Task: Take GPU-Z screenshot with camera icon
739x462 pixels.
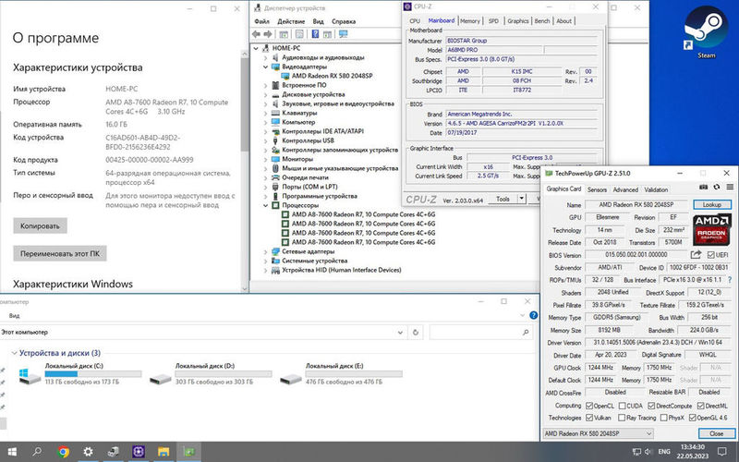Action: coord(703,188)
